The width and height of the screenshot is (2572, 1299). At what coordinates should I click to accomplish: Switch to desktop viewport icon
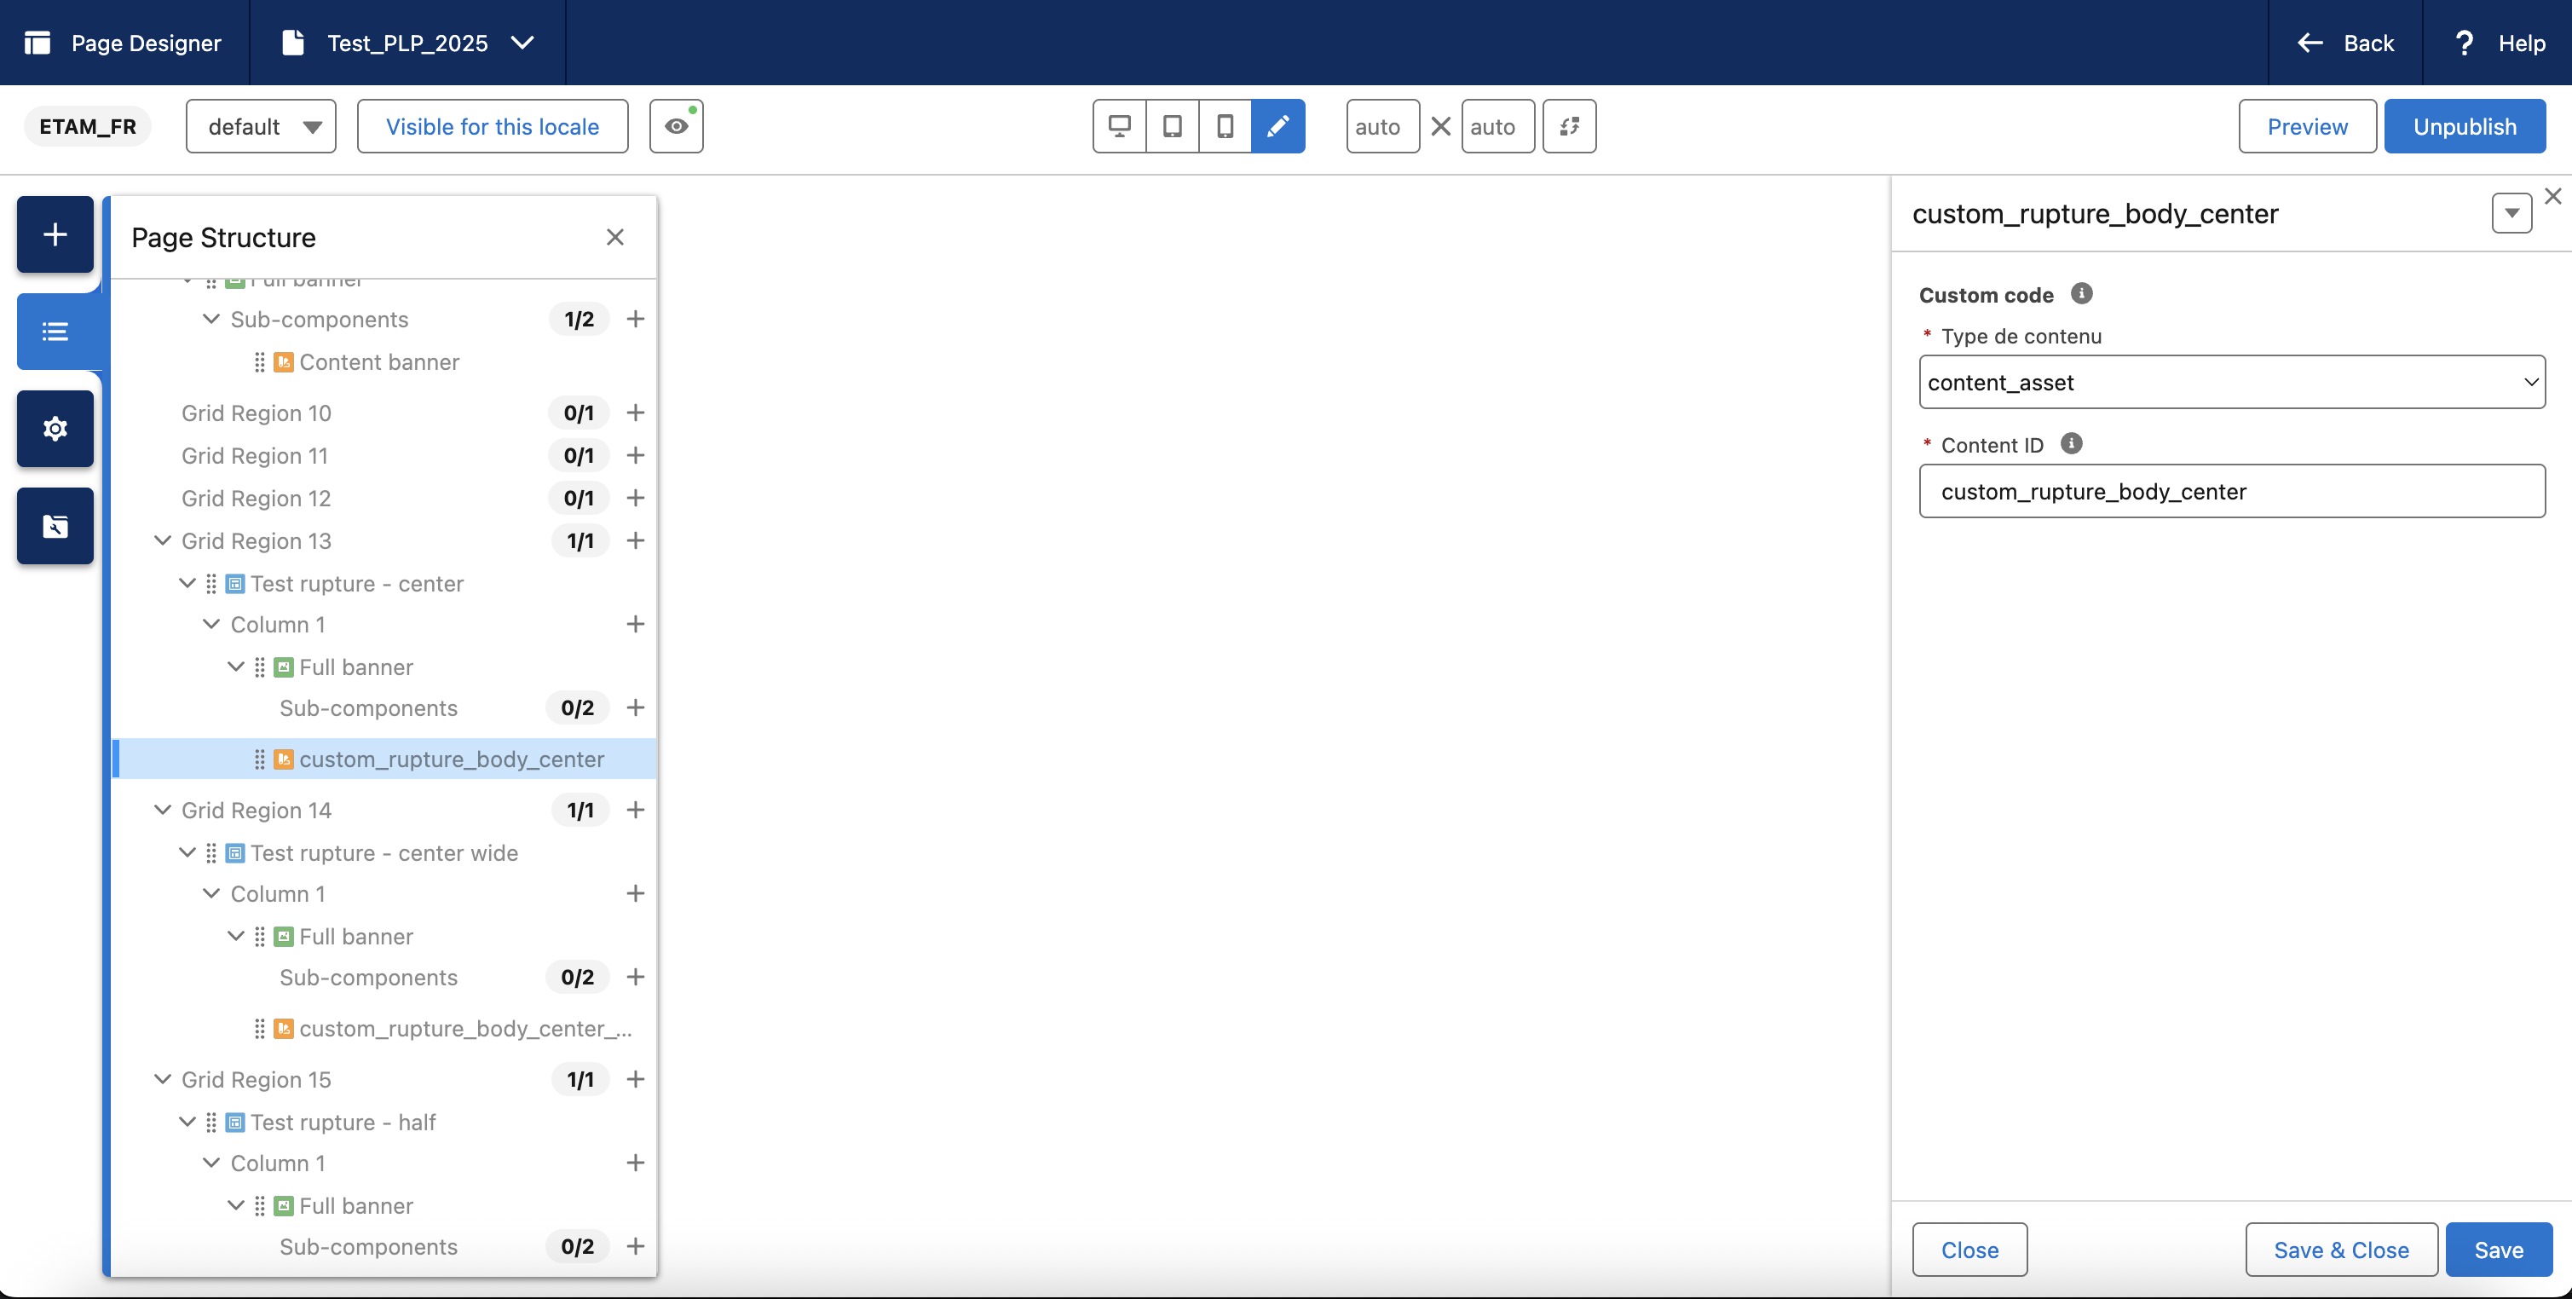[1119, 126]
